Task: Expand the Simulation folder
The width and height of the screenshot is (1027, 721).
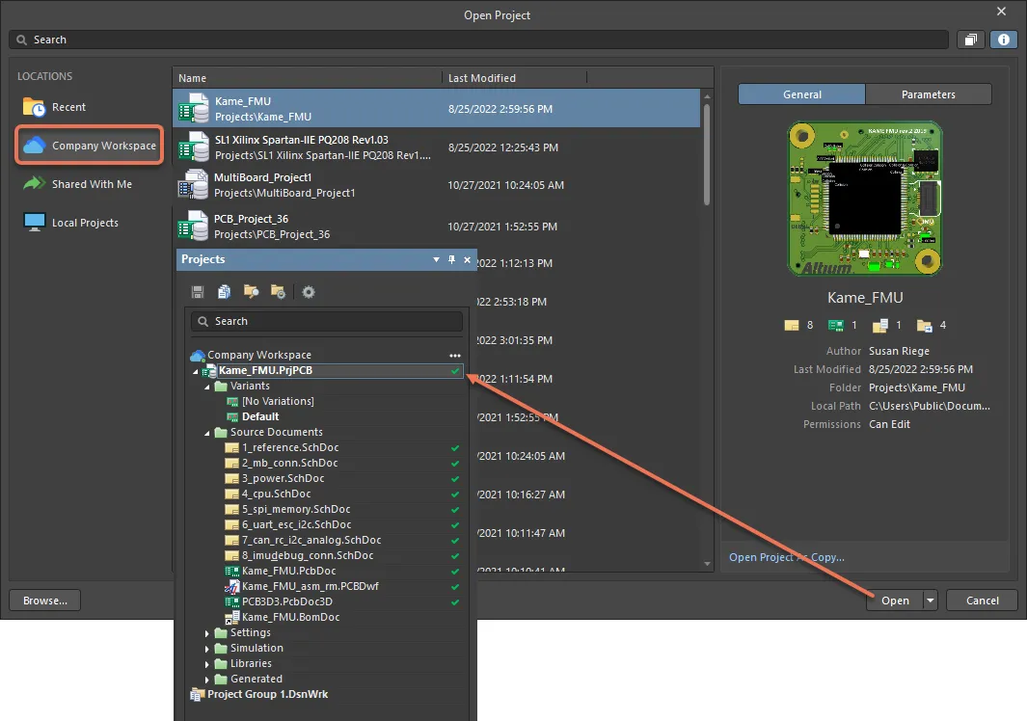Action: (207, 649)
